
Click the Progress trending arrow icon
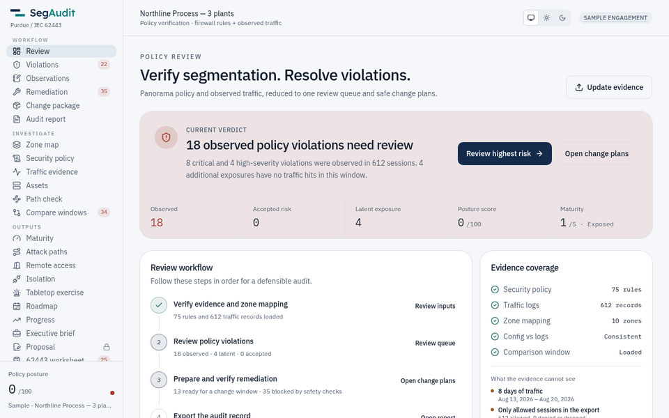pos(17,320)
